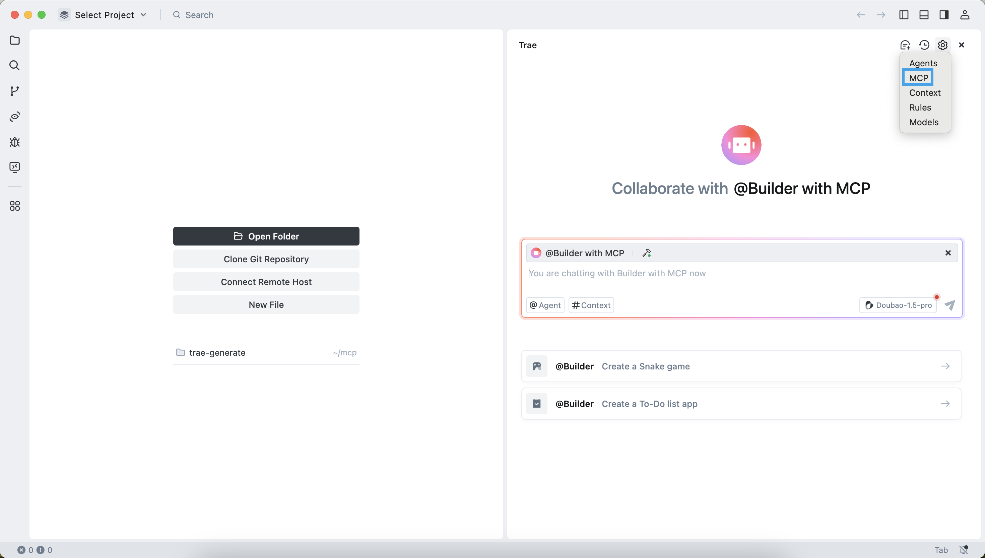Image resolution: width=985 pixels, height=558 pixels.
Task: Start a new chat in Trae panel
Action: pyautogui.click(x=905, y=45)
